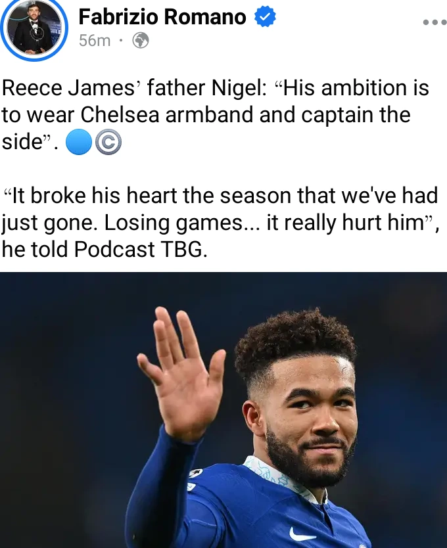Screen dimensions: 447x548
Task: Click the globe public audience icon
Action: coord(141,41)
